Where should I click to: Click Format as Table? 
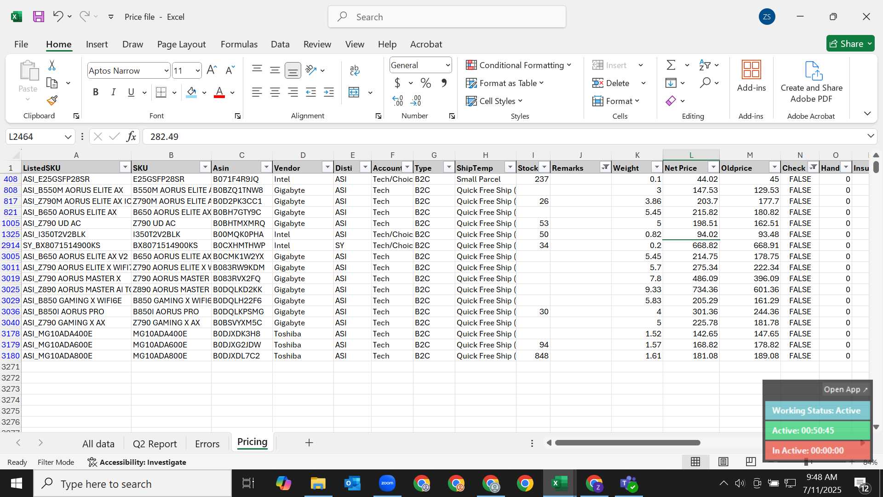coord(505,83)
